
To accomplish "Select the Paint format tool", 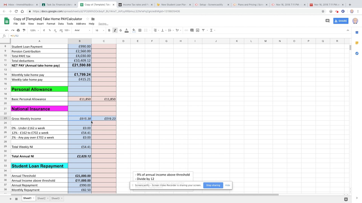I will [x=24, y=30].
